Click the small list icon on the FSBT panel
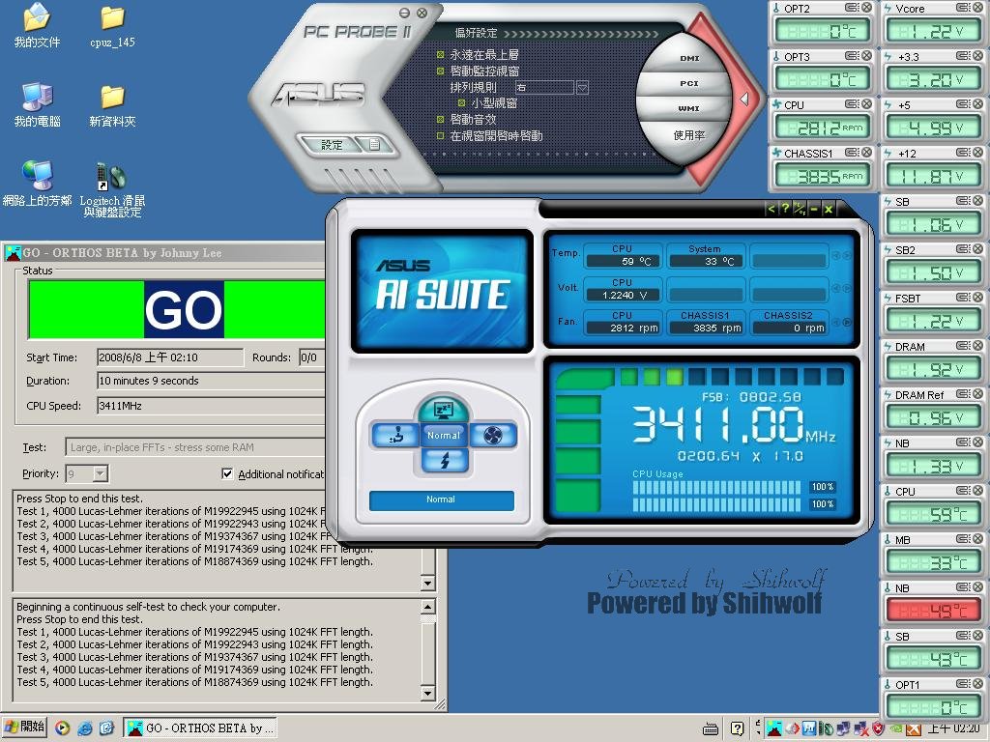Viewport: 990px width, 742px height. [x=964, y=298]
